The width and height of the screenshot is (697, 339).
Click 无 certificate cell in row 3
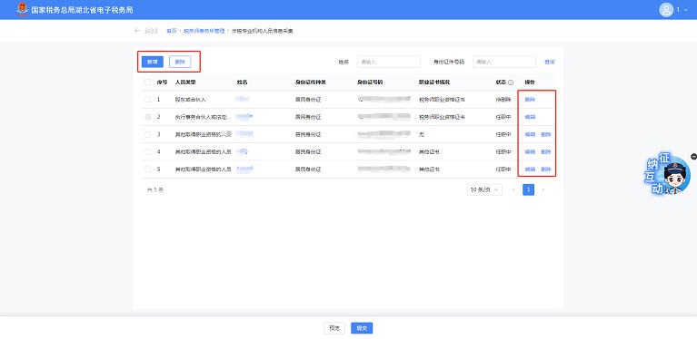pyautogui.click(x=422, y=134)
